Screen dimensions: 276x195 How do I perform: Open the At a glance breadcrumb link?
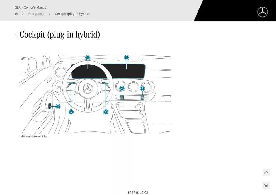coord(36,14)
